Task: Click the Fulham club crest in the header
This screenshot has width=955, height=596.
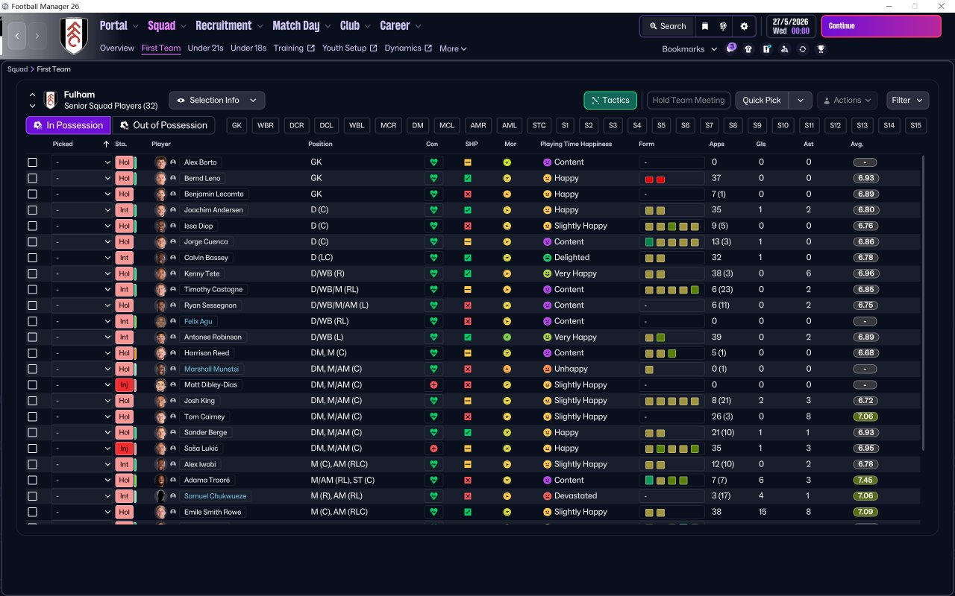Action: [73, 36]
